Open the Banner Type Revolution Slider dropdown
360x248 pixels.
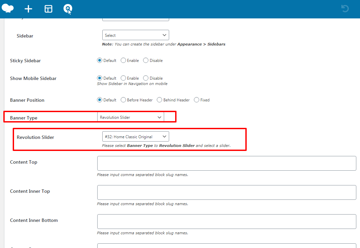coord(131,117)
